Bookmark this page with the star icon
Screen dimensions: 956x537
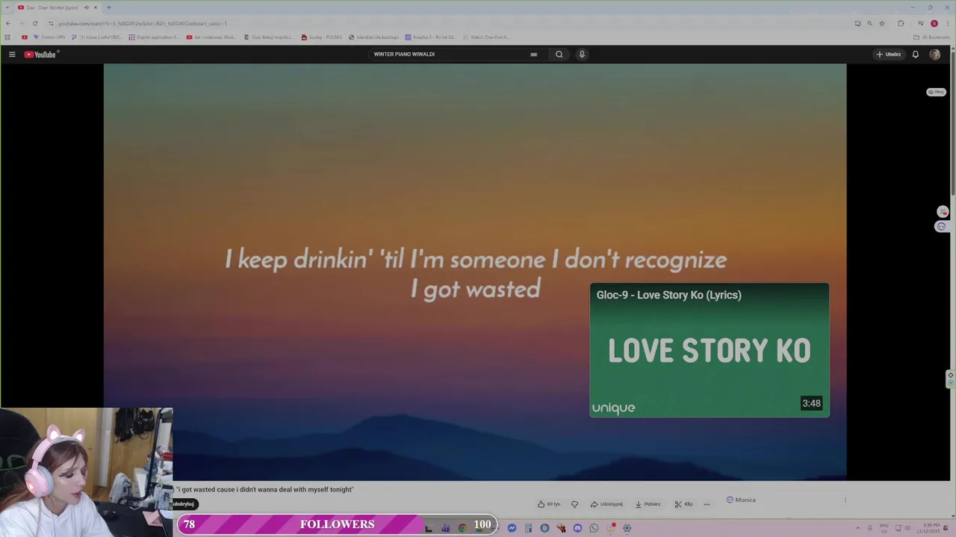pos(881,23)
